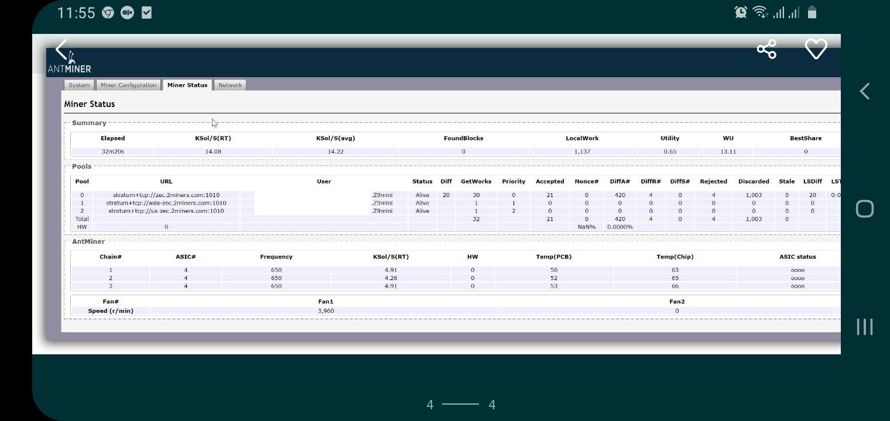Click the FoundBlocks column header
The image size is (890, 421).
(x=464, y=139)
